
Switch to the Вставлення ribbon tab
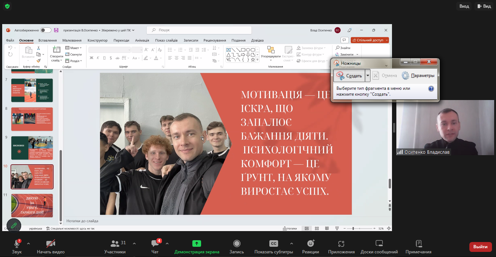tap(47, 41)
